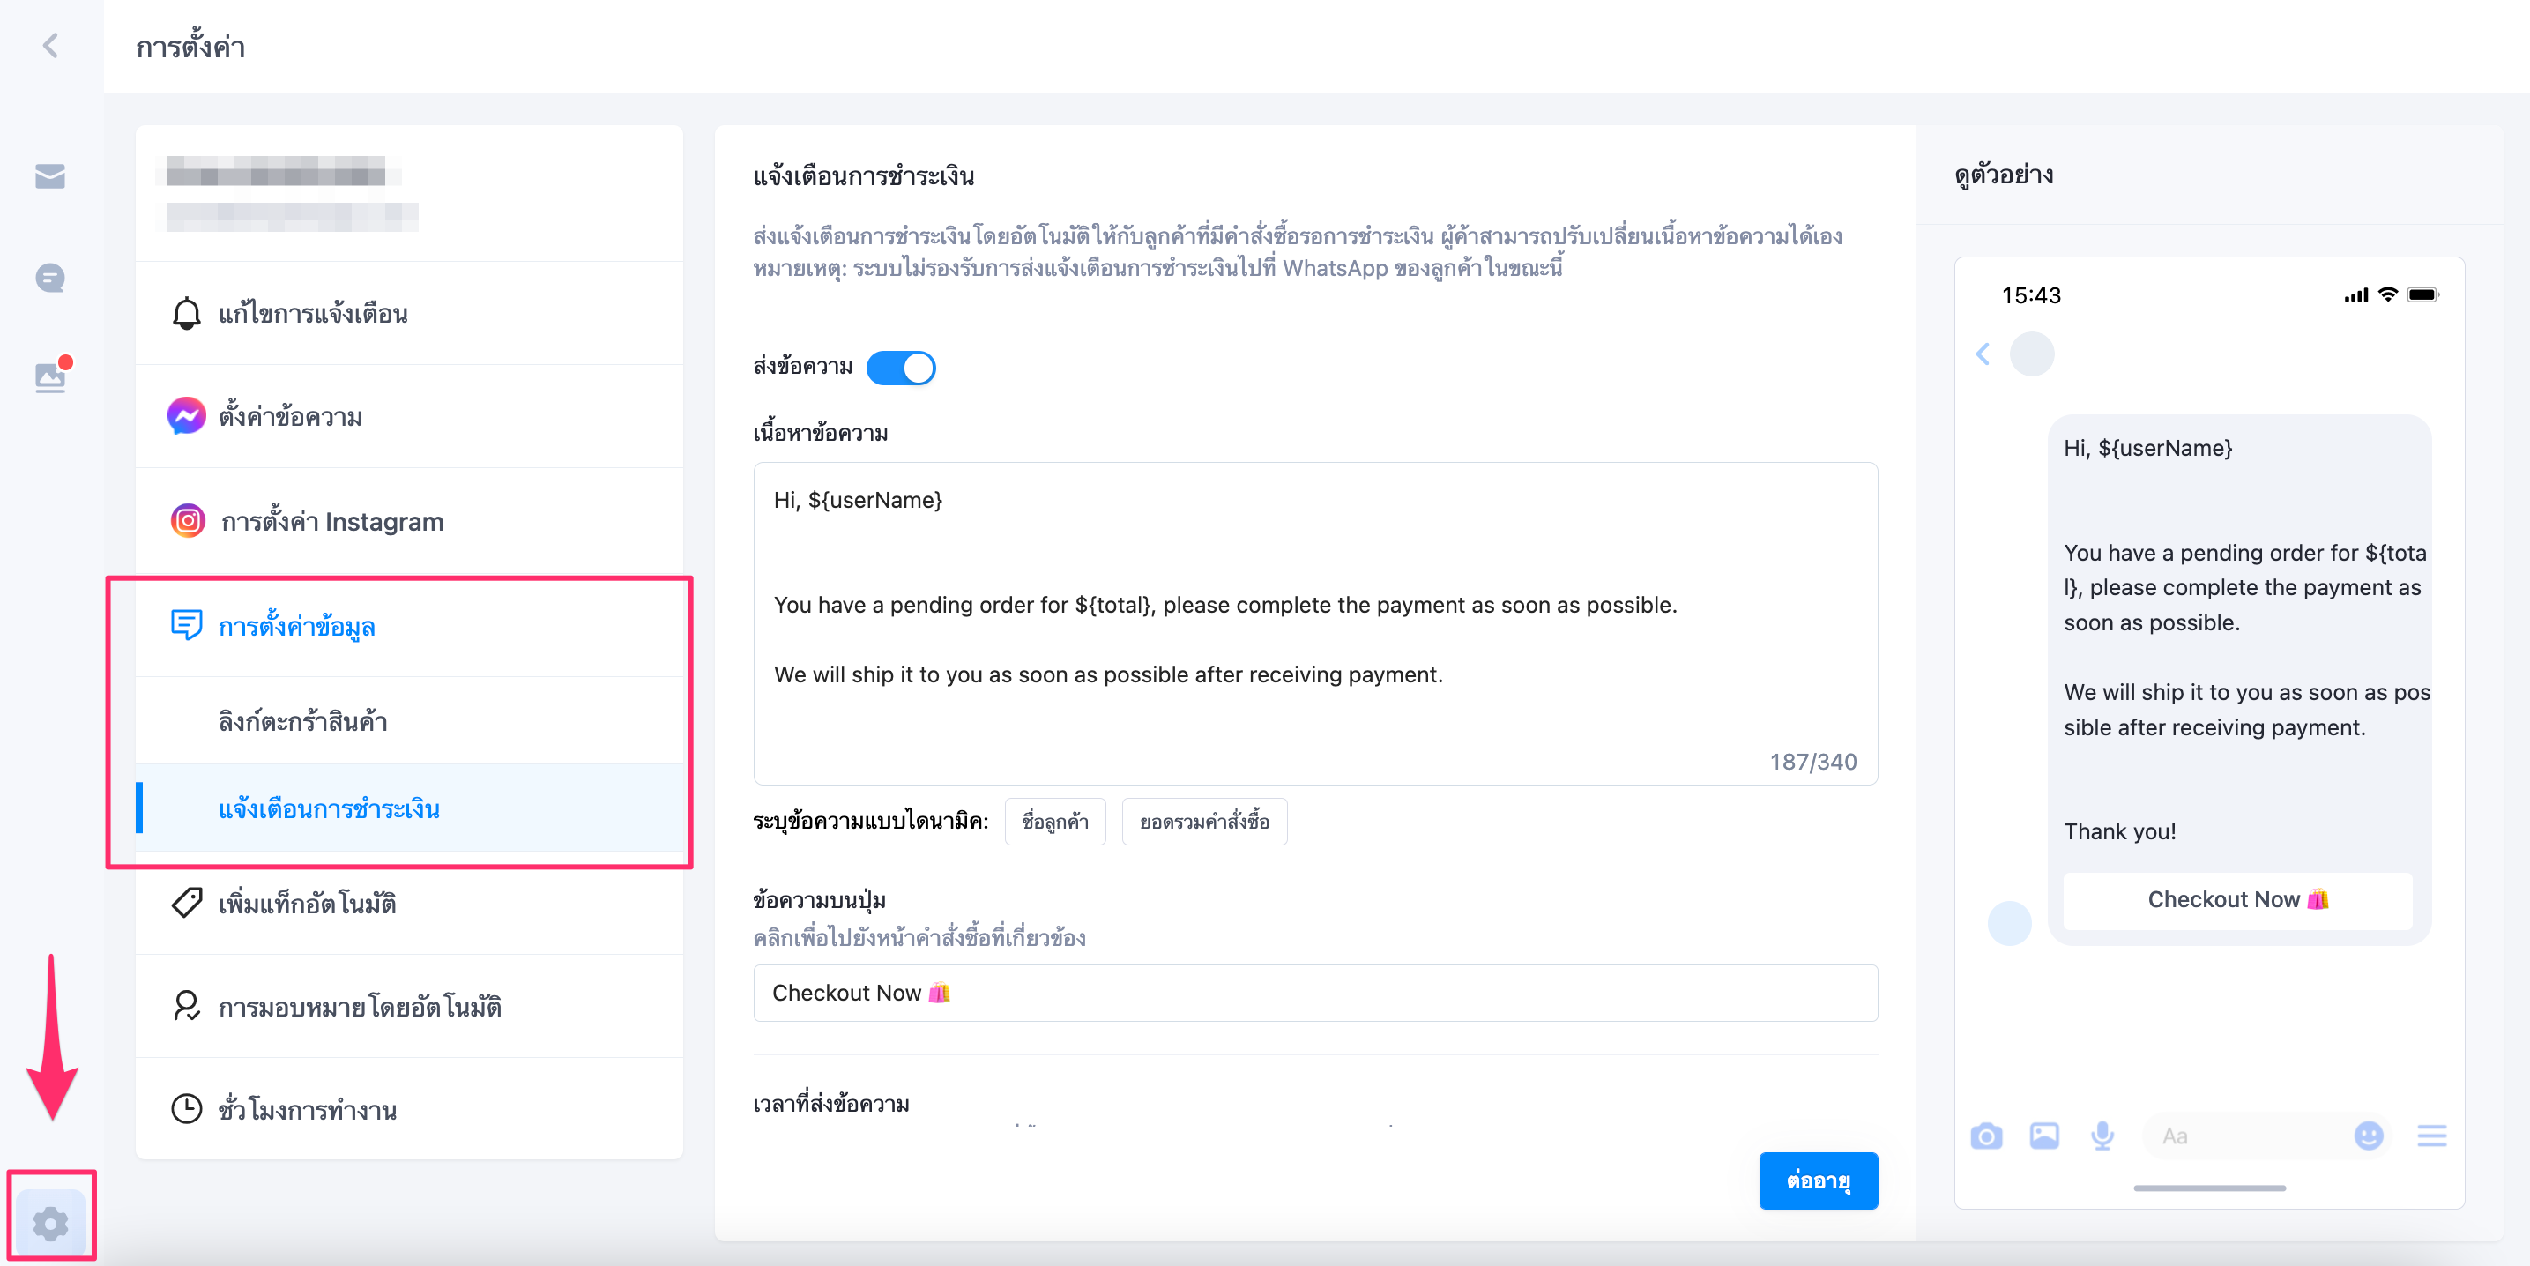Click the hamburger menu icon in preview
Screen dimensions: 2530x1266
click(x=2430, y=1136)
